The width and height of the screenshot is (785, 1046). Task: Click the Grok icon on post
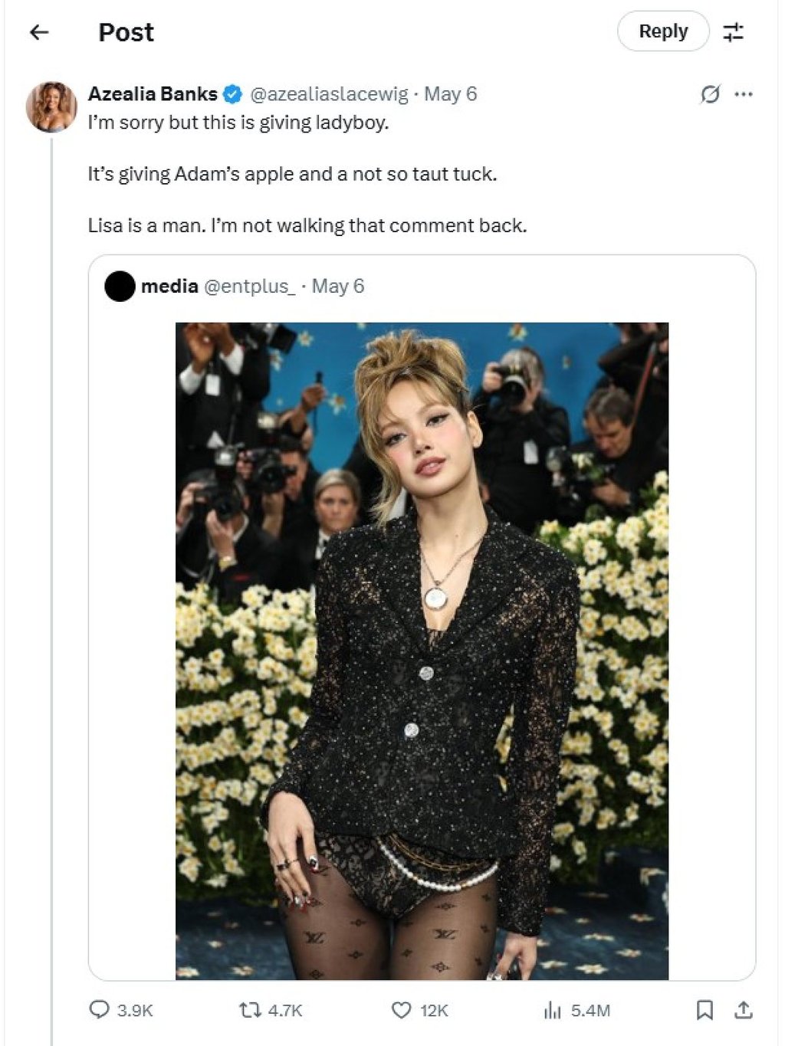[710, 94]
